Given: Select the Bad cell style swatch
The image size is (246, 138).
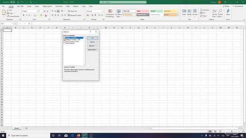Looking at the screenshot, I should point(143,11).
